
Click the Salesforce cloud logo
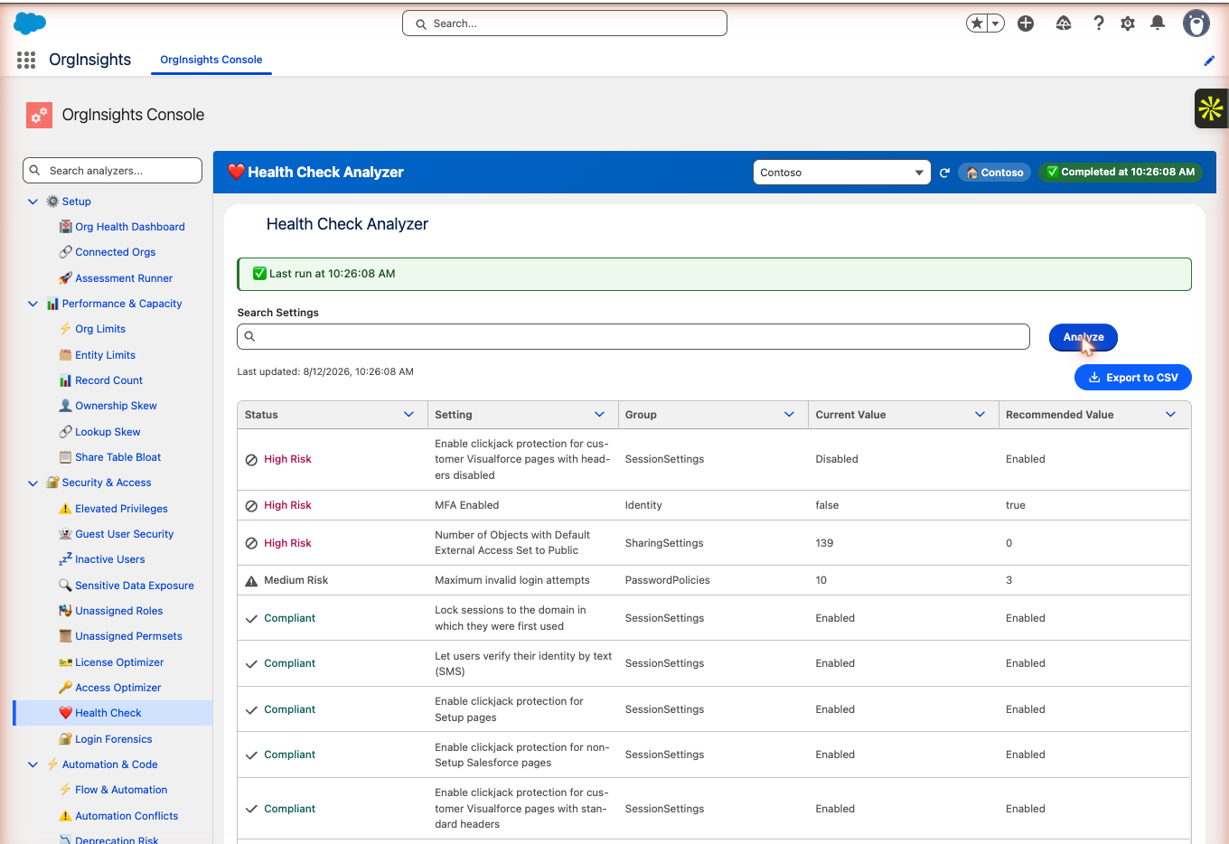tap(30, 23)
